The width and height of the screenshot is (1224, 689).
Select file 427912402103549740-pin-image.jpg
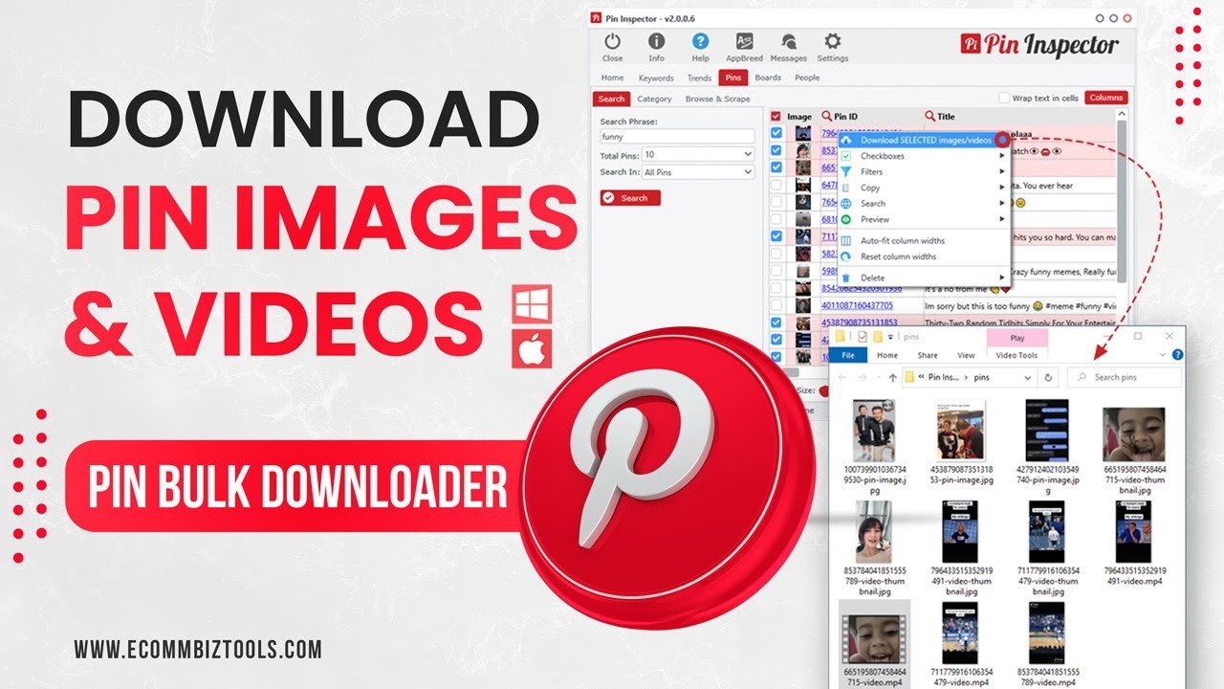click(1047, 445)
